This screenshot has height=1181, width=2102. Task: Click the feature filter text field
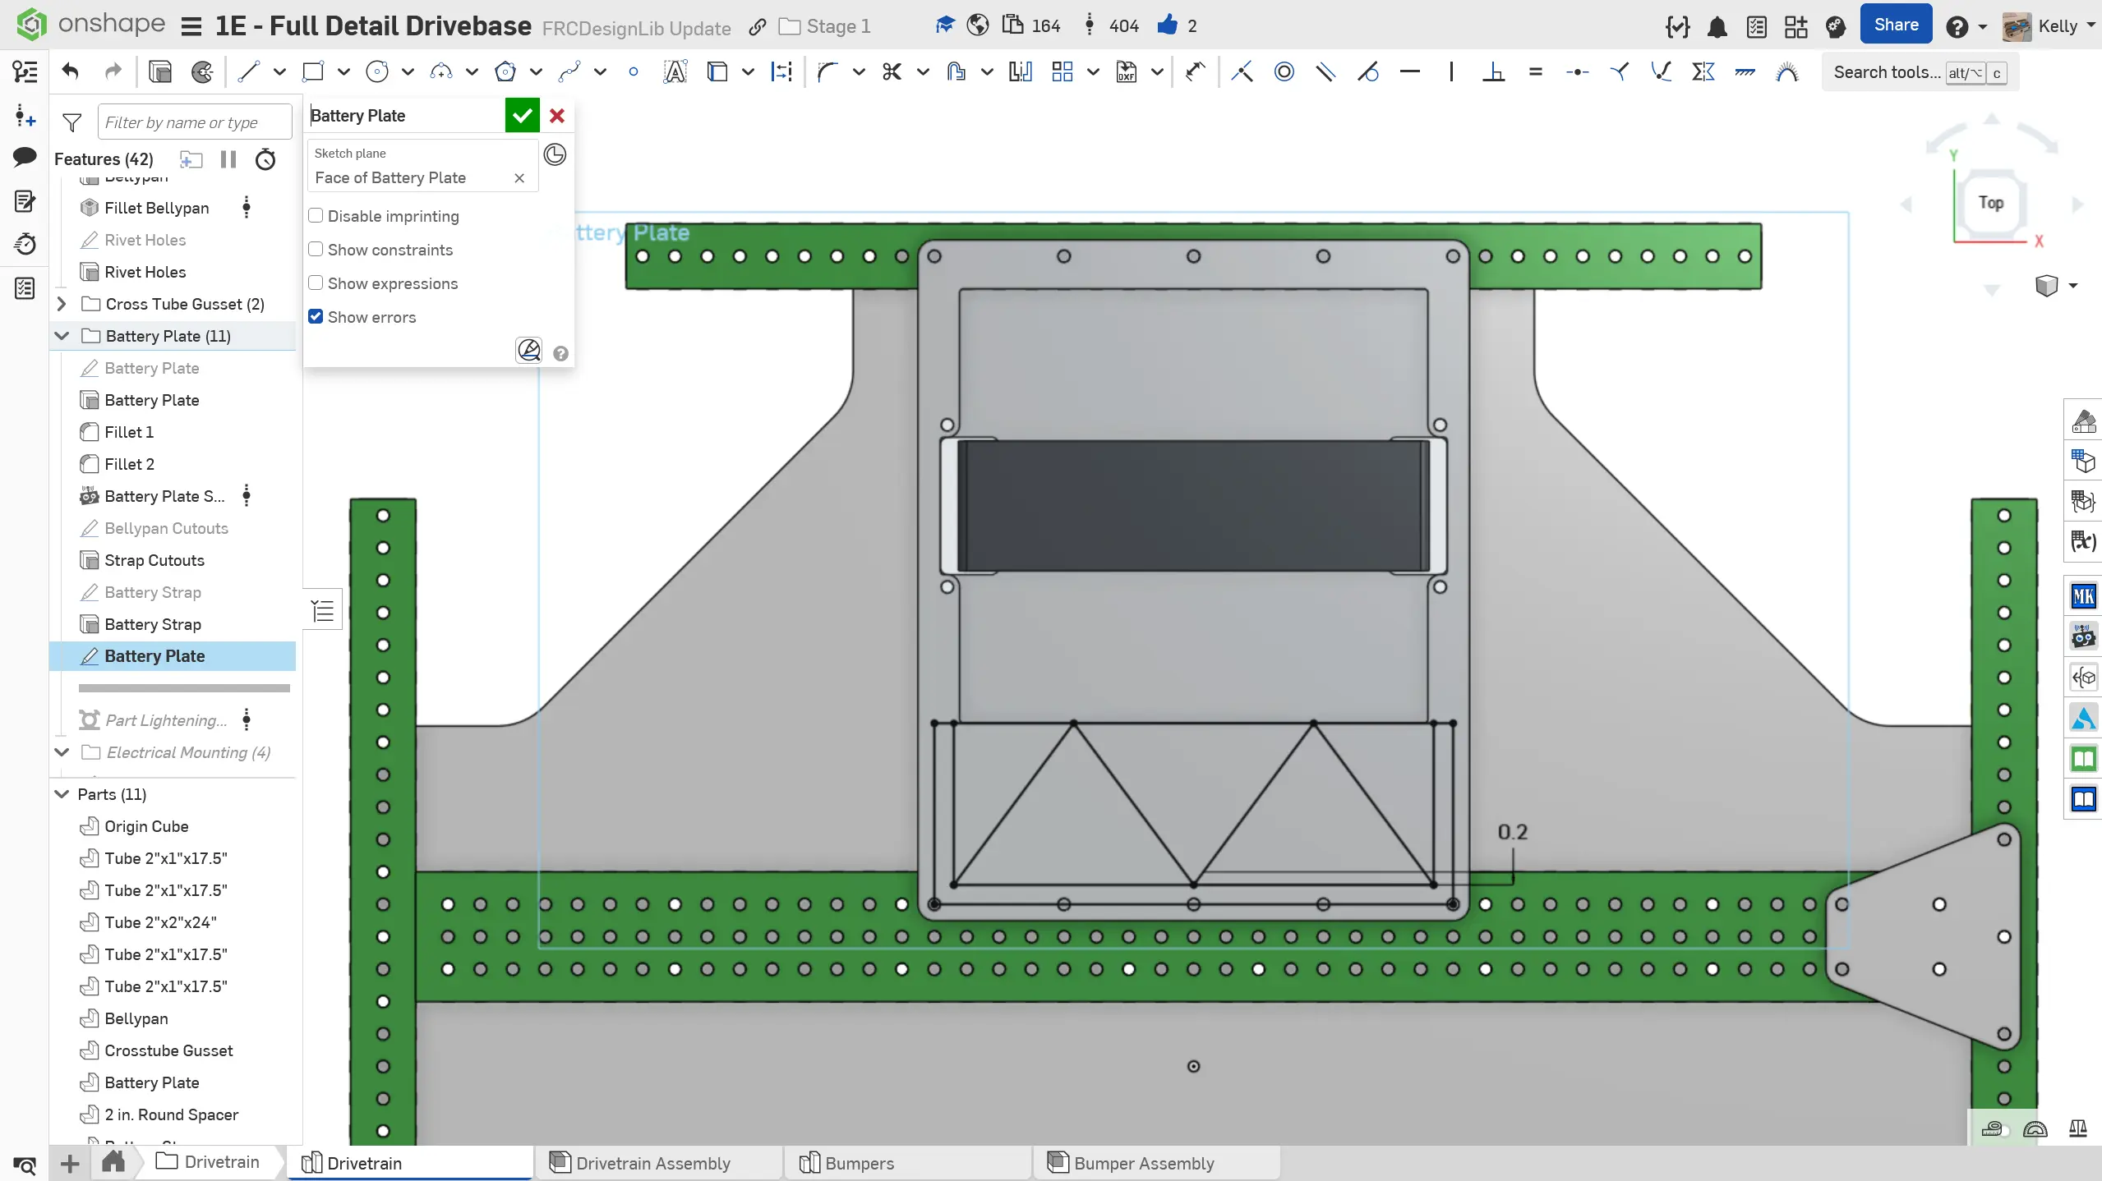(194, 122)
